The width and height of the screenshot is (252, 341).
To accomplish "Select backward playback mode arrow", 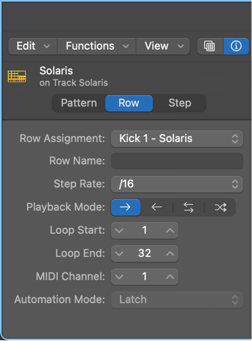I will coord(156,207).
